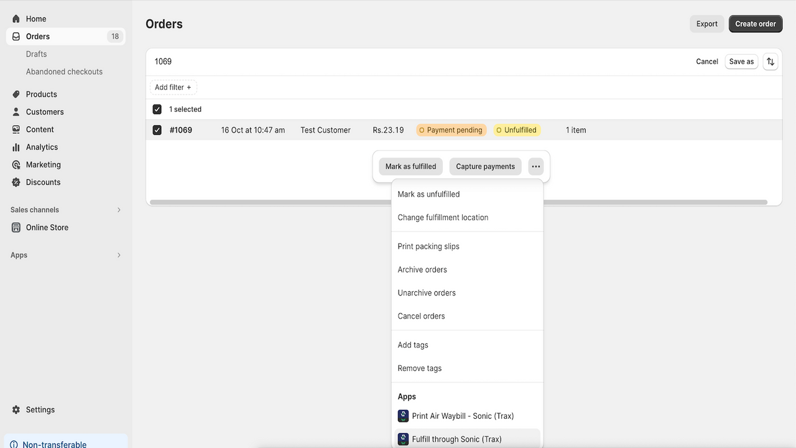Screen dimensions: 796x448
Task: Choose Print Air Waybill - Sonic (Trax)
Action: [468, 416]
